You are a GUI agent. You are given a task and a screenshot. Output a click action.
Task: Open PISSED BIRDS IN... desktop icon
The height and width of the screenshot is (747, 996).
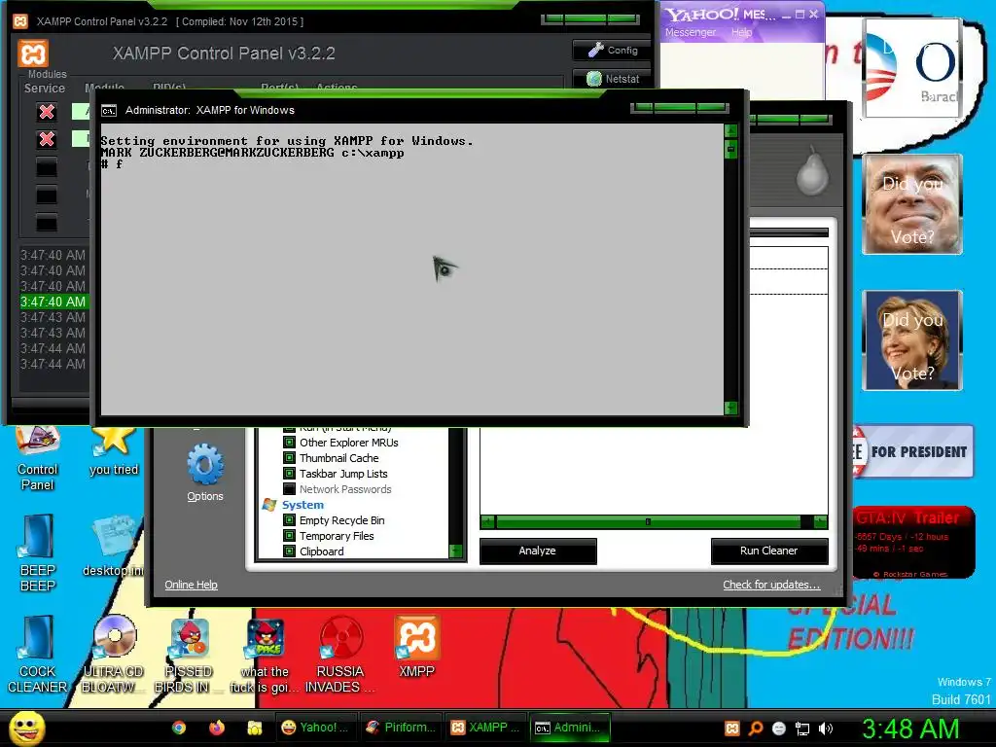[x=189, y=655]
